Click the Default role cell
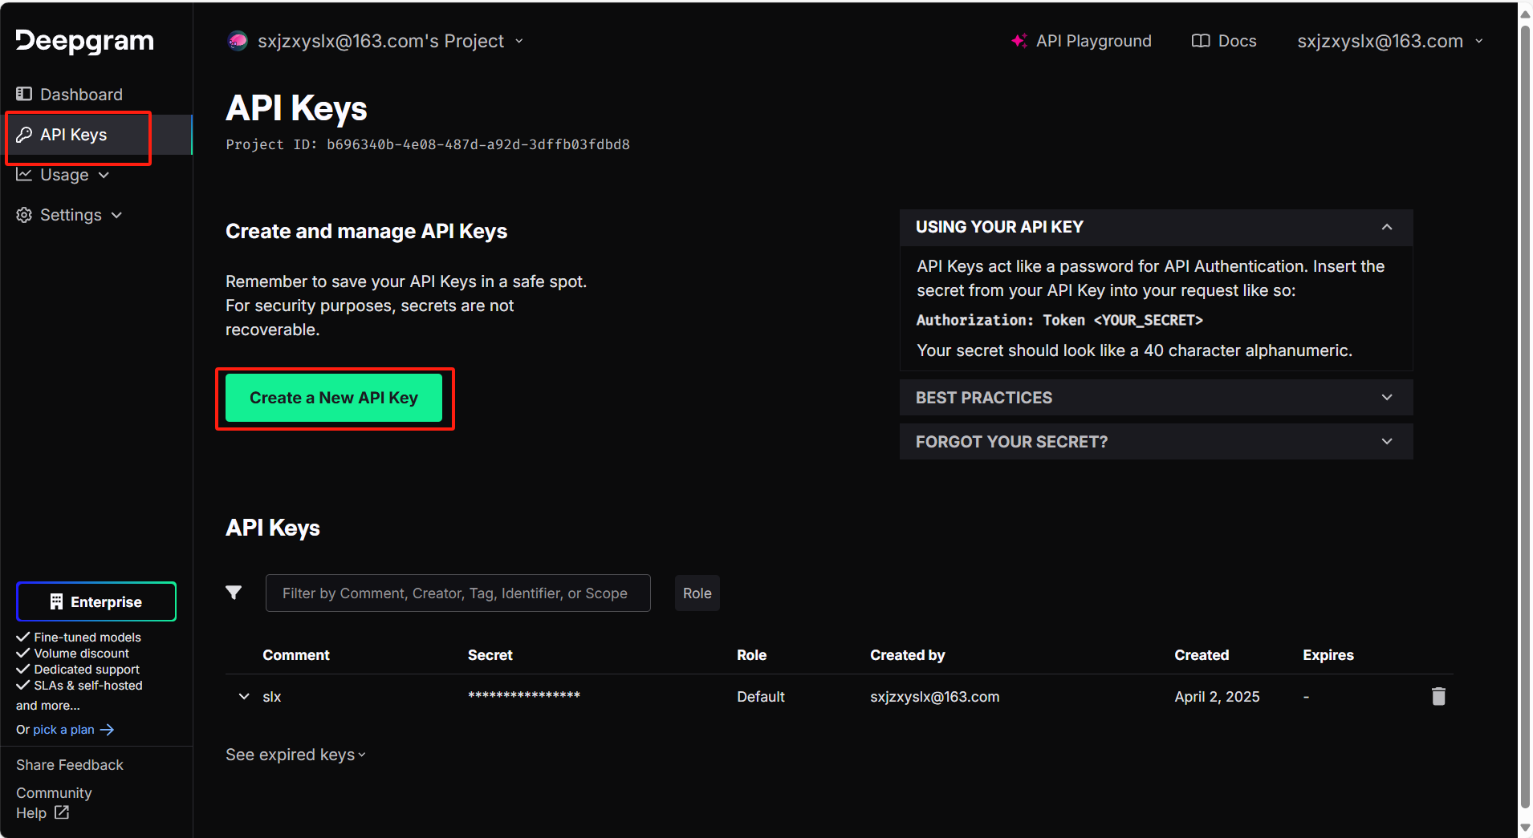1533x838 pixels. click(761, 697)
